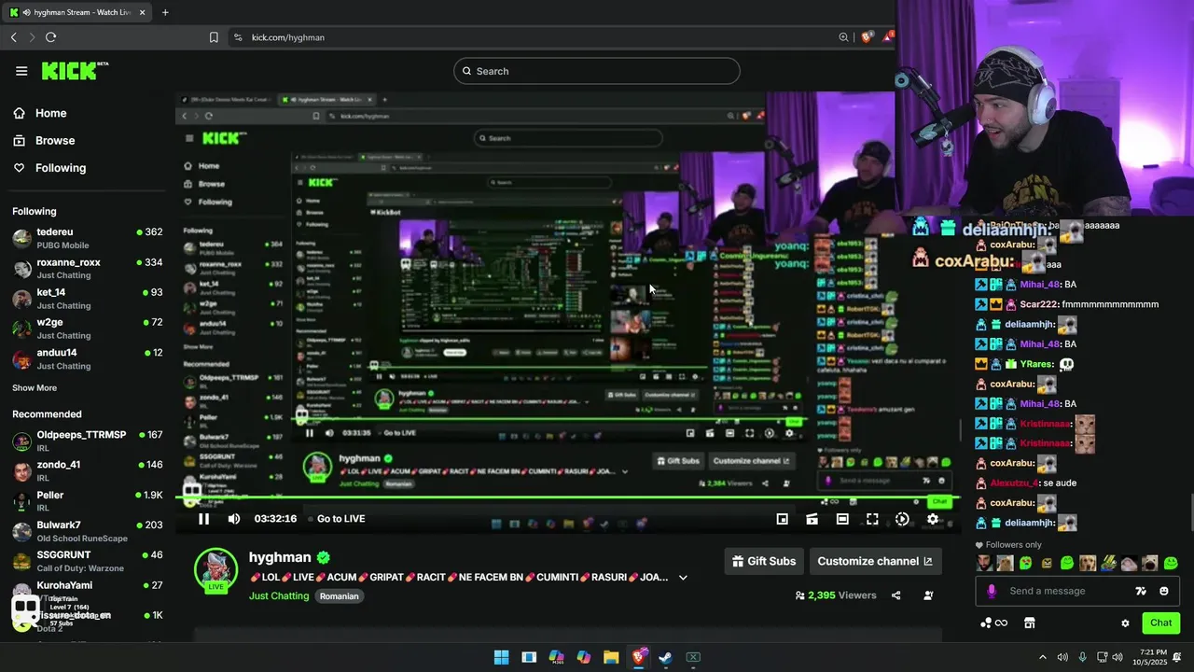Click the green crying frog quick emote
The image size is (1194, 672).
tap(1025, 563)
